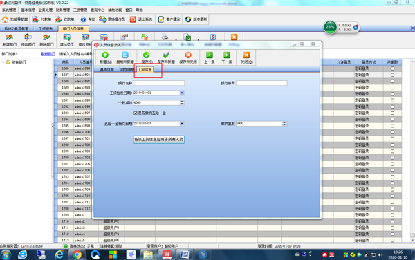The height and width of the screenshot is (260, 415).
Task: Open the 五险一金始交日期 date dropdown
Action: [x=182, y=124]
